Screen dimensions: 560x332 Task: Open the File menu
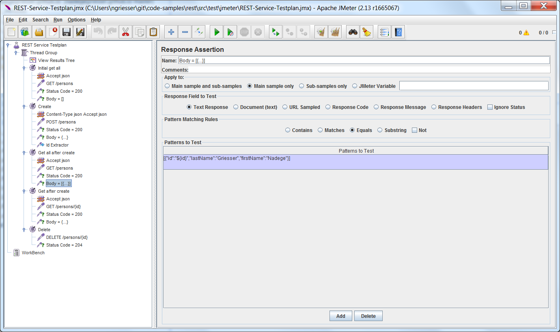10,20
